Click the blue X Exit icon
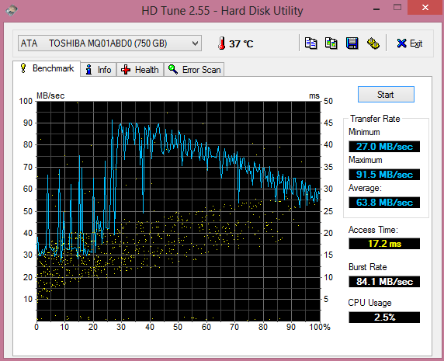This screenshot has width=444, height=361. click(401, 43)
